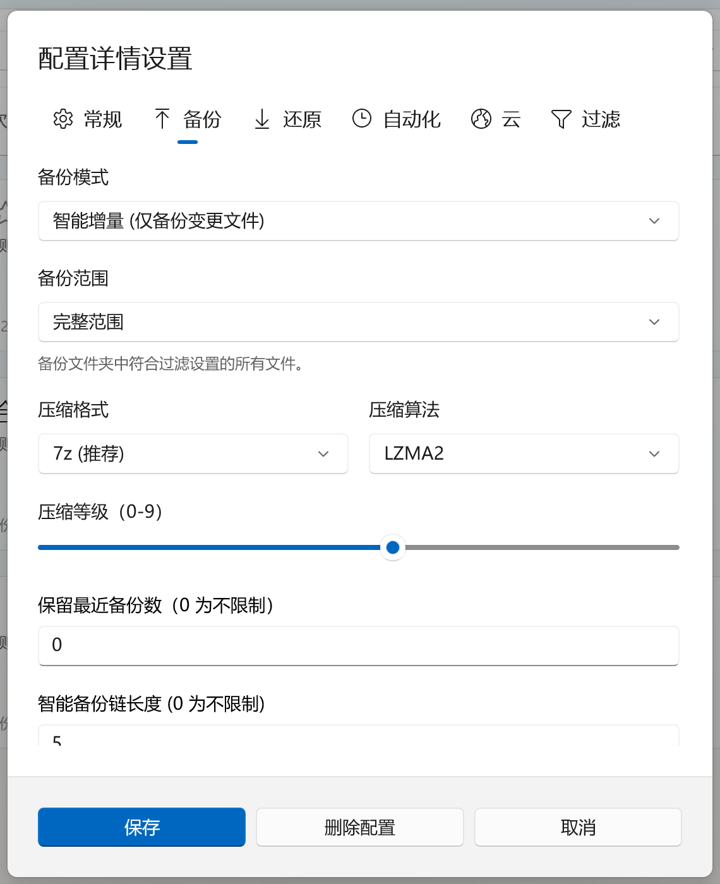Click the 保存 button
The image size is (720, 884).
pyautogui.click(x=141, y=827)
